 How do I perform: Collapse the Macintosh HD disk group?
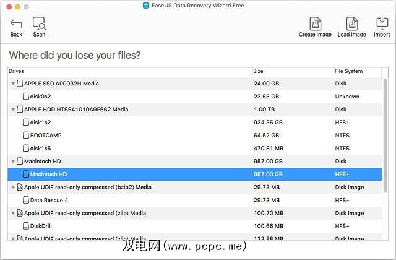(13, 161)
